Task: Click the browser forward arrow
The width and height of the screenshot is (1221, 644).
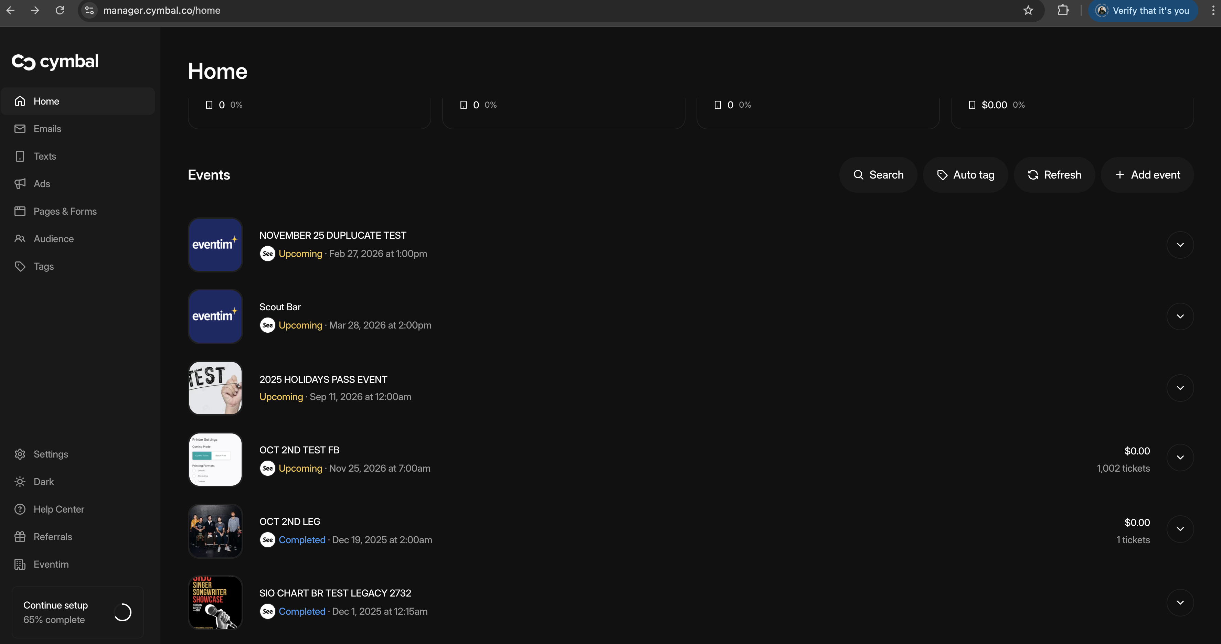Action: pos(35,10)
